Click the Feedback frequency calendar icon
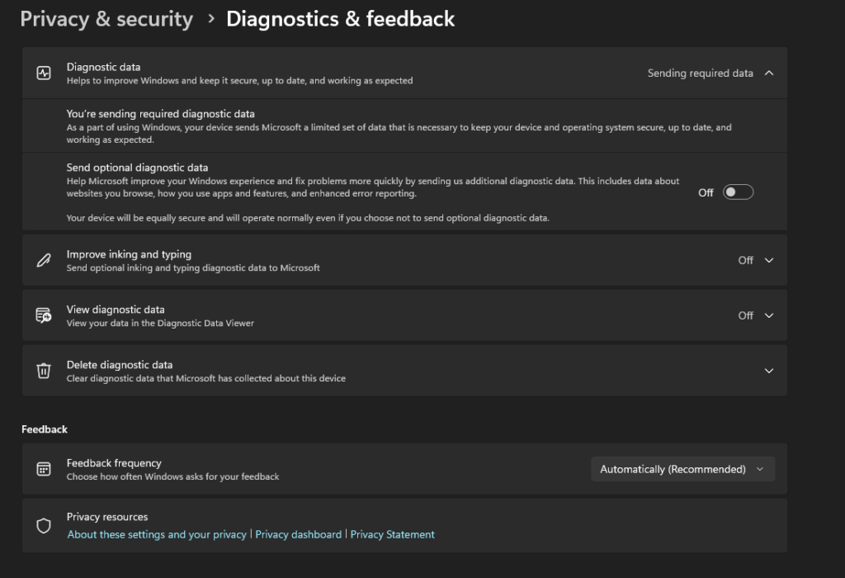This screenshot has width=845, height=578. pos(44,469)
